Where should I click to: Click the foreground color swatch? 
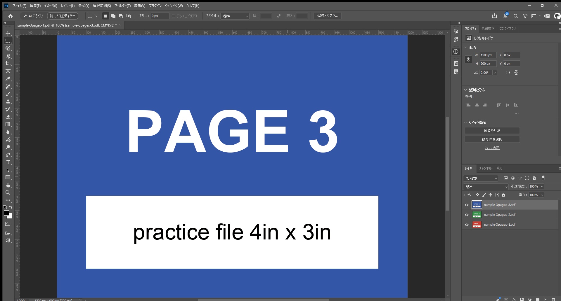click(6, 213)
